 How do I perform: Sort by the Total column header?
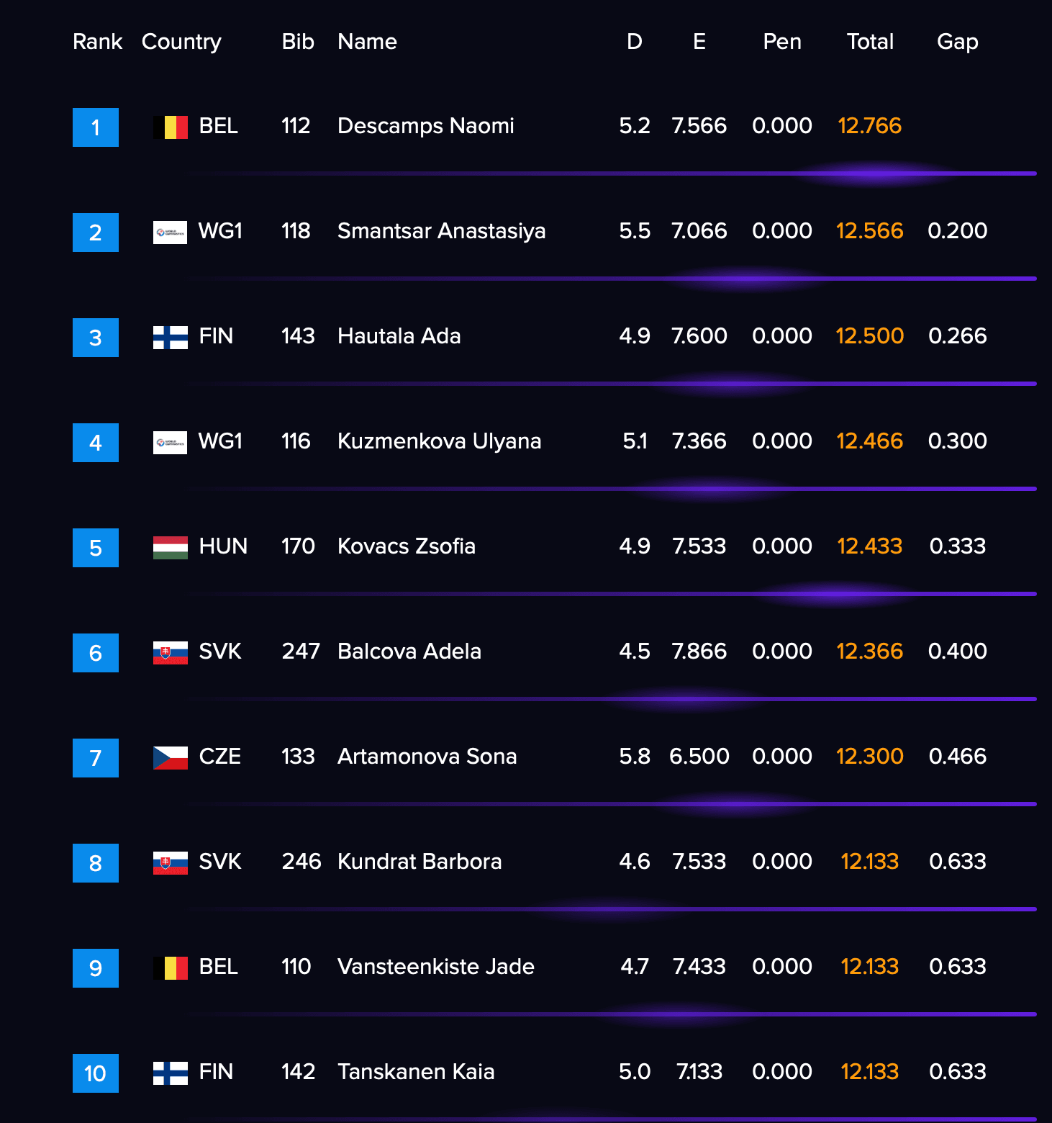(x=870, y=42)
